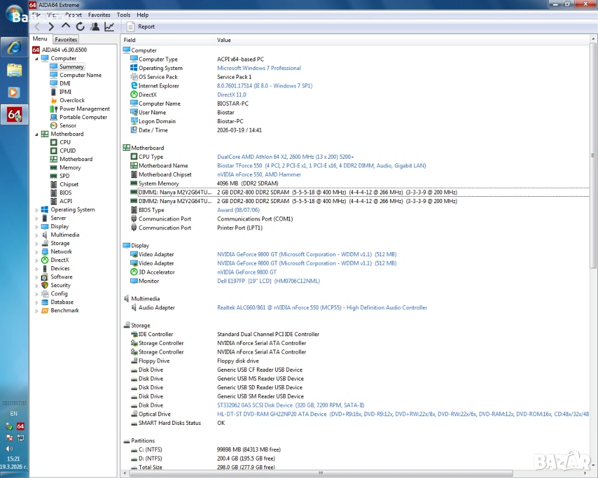
Task: Click the Value column header
Action: pyautogui.click(x=224, y=40)
